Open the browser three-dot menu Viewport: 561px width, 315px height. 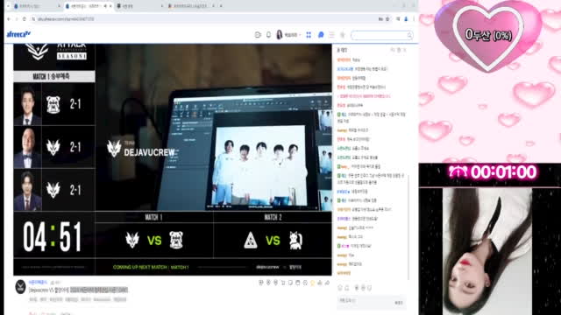pyautogui.click(x=414, y=19)
